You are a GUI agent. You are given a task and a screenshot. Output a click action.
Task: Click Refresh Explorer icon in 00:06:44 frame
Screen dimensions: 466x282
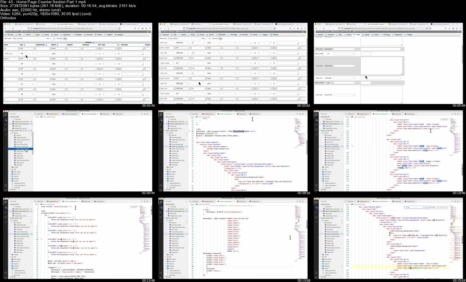pos(29,131)
